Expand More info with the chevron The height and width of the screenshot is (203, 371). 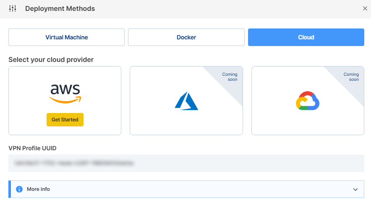coord(355,189)
